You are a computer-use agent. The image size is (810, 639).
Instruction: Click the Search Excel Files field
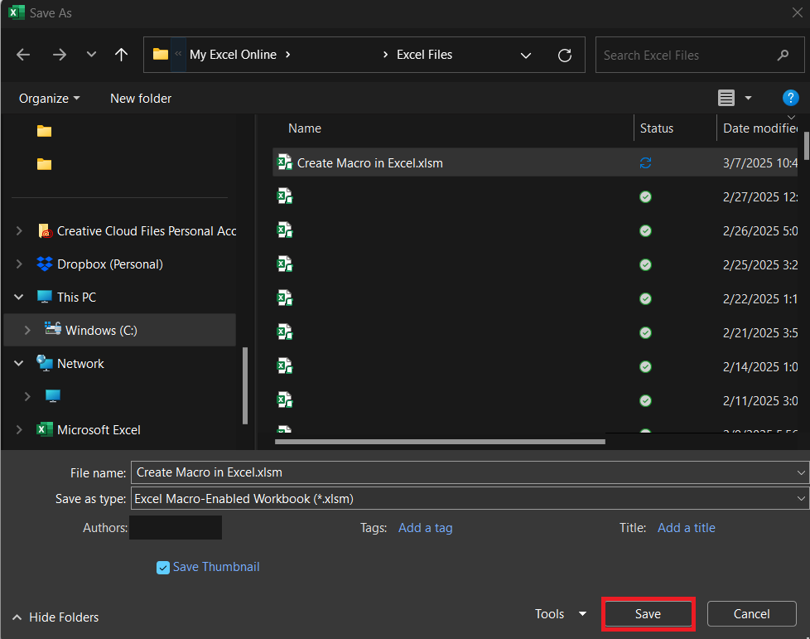(700, 55)
